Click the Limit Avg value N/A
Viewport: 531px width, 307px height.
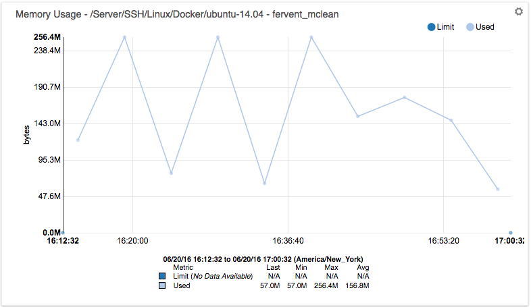pyautogui.click(x=363, y=276)
